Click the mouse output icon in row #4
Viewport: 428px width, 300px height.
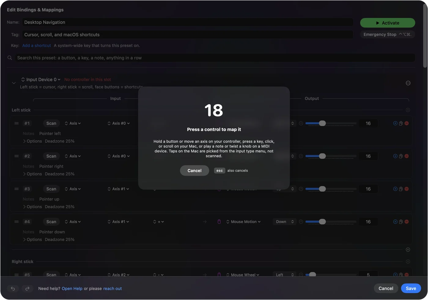[x=219, y=222]
